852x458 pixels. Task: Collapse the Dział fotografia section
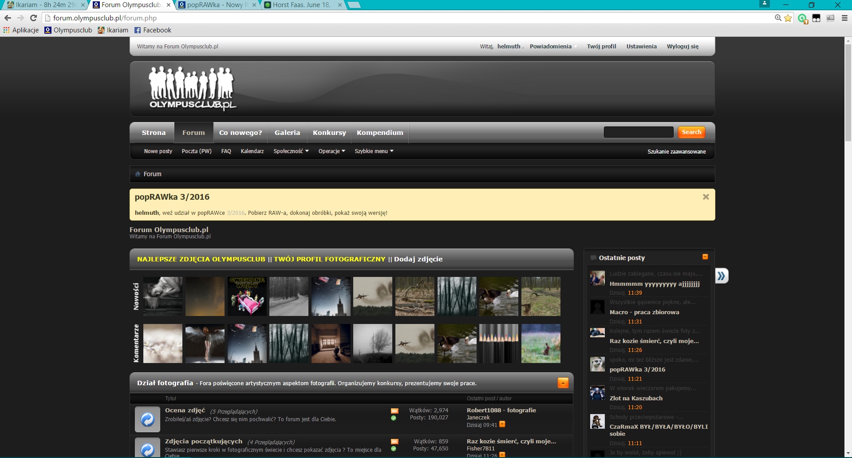click(563, 383)
